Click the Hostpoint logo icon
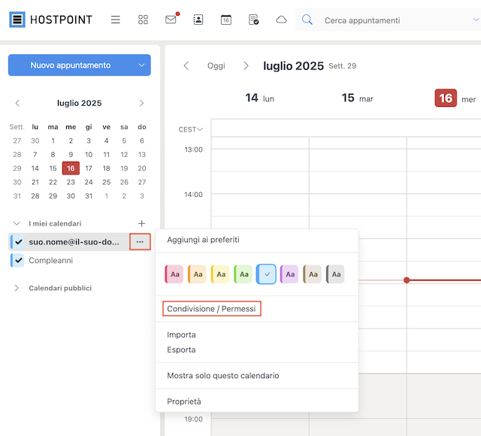Viewport: 481px width, 436px height. (x=17, y=20)
